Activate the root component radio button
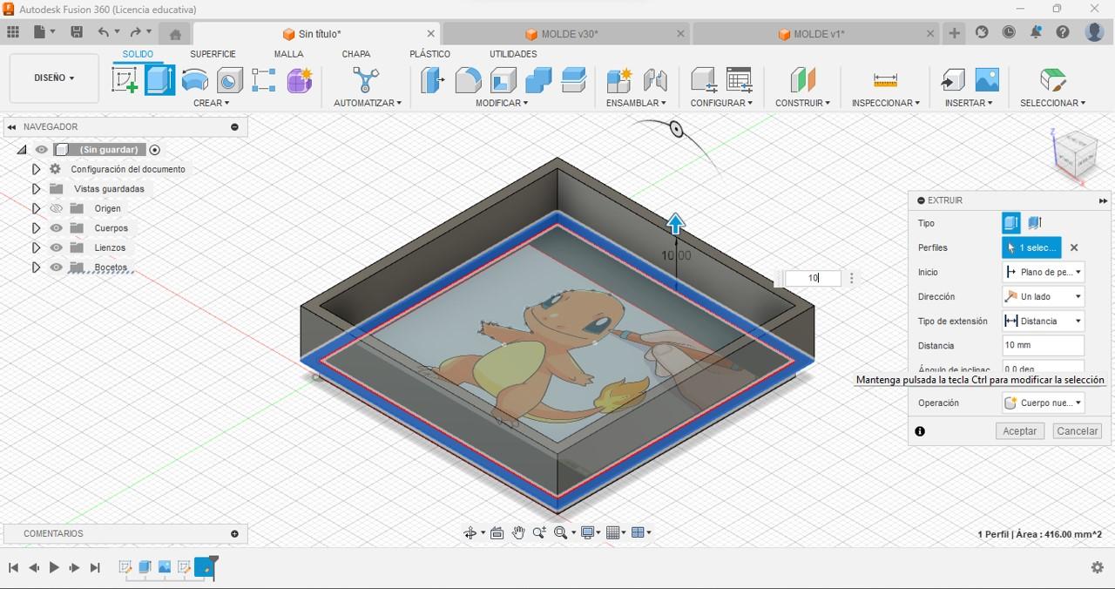 tap(155, 150)
